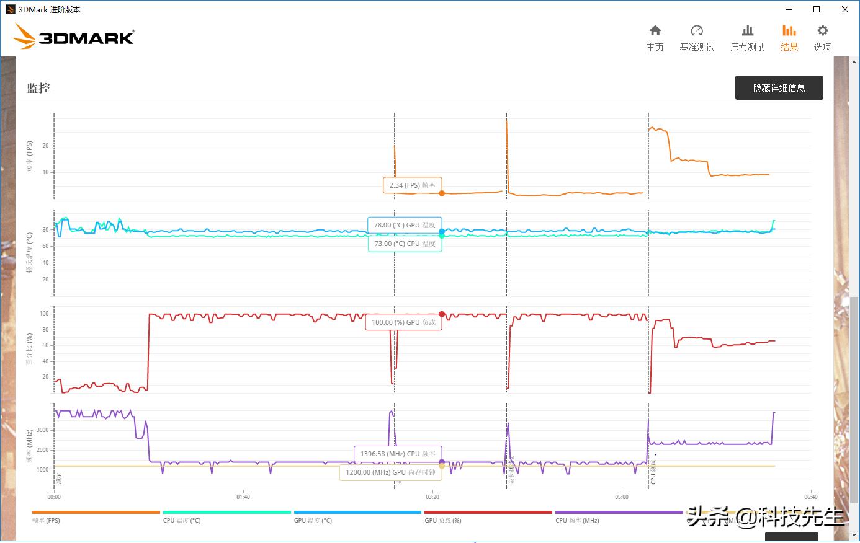Viewport: 860px width, 543px height.
Task: Click the scrollbar up arrow
Action: pos(854,62)
